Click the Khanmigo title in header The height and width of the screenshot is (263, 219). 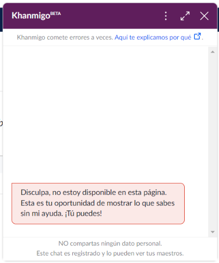(31, 16)
